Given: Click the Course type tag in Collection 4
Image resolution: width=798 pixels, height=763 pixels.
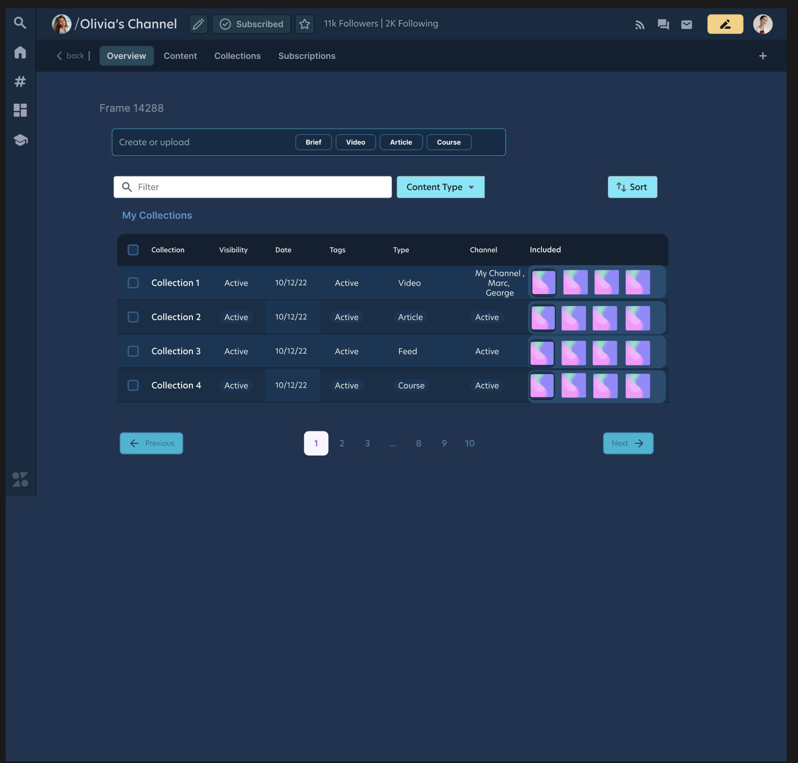Looking at the screenshot, I should click(411, 385).
